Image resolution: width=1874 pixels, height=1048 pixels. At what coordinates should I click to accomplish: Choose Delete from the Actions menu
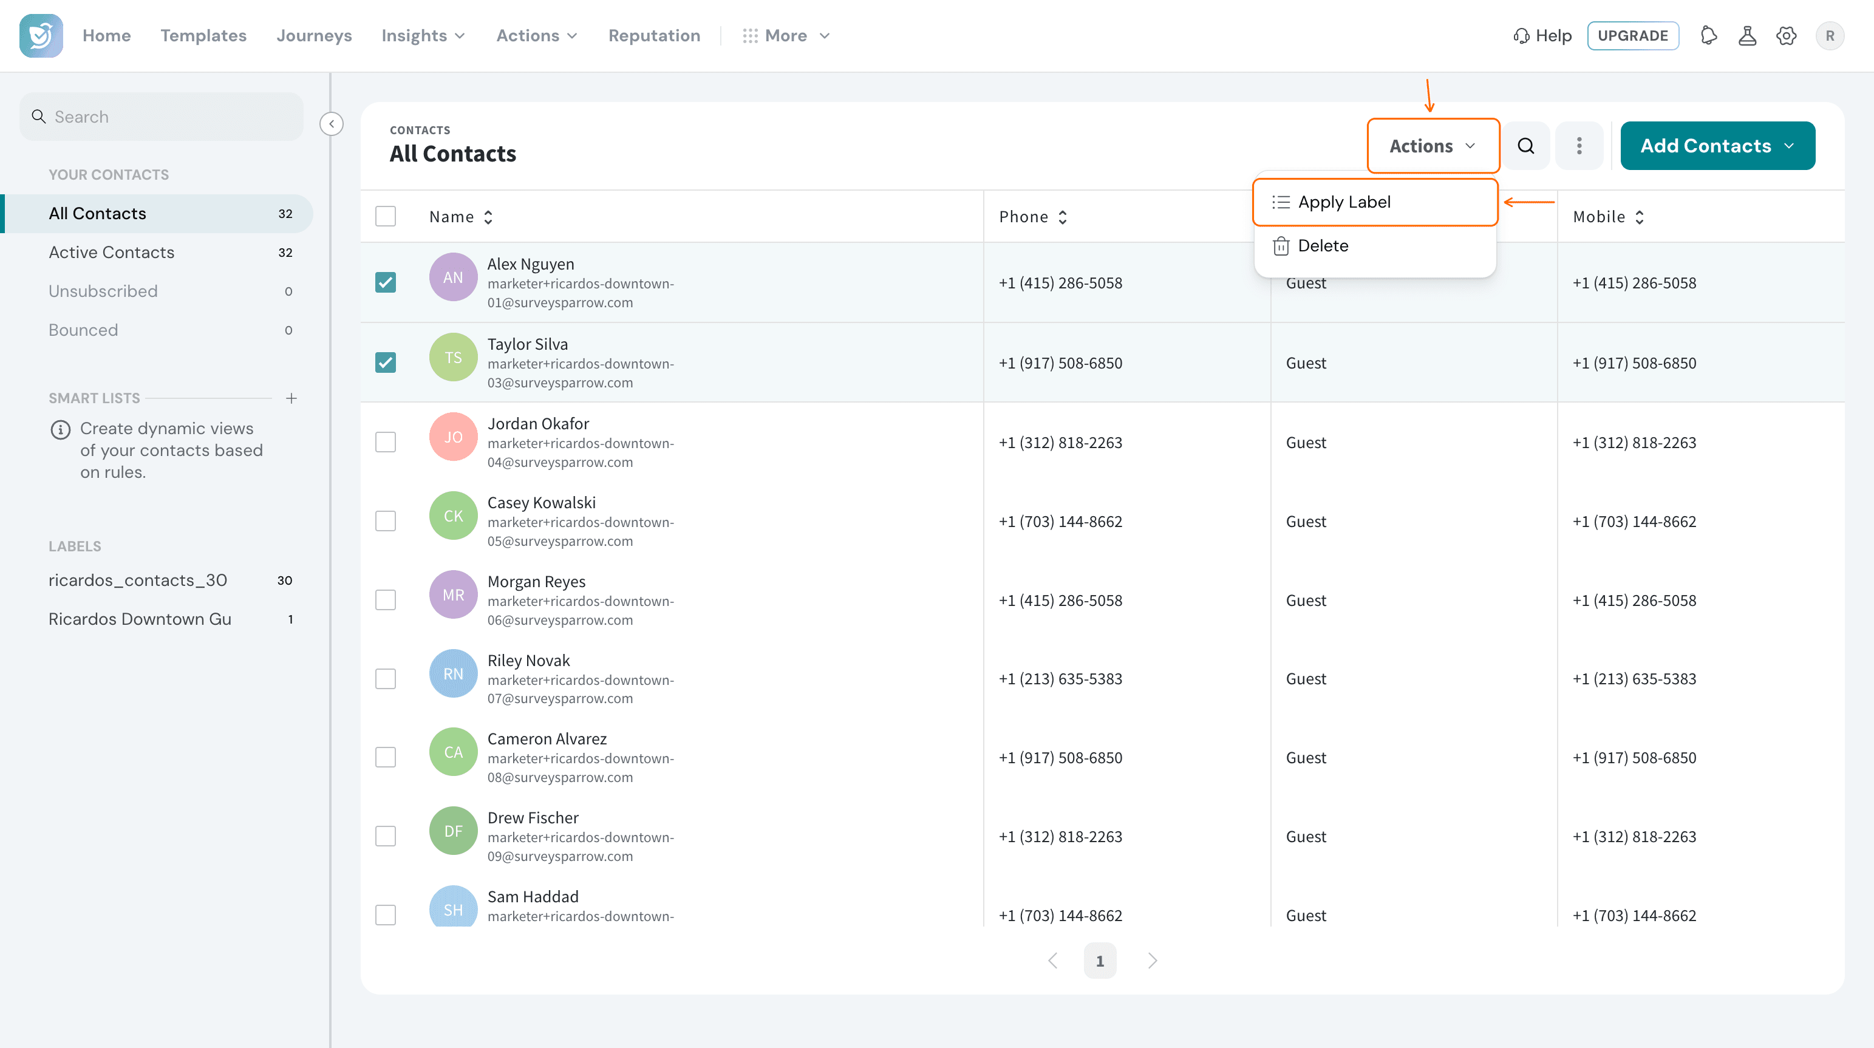[x=1374, y=246]
